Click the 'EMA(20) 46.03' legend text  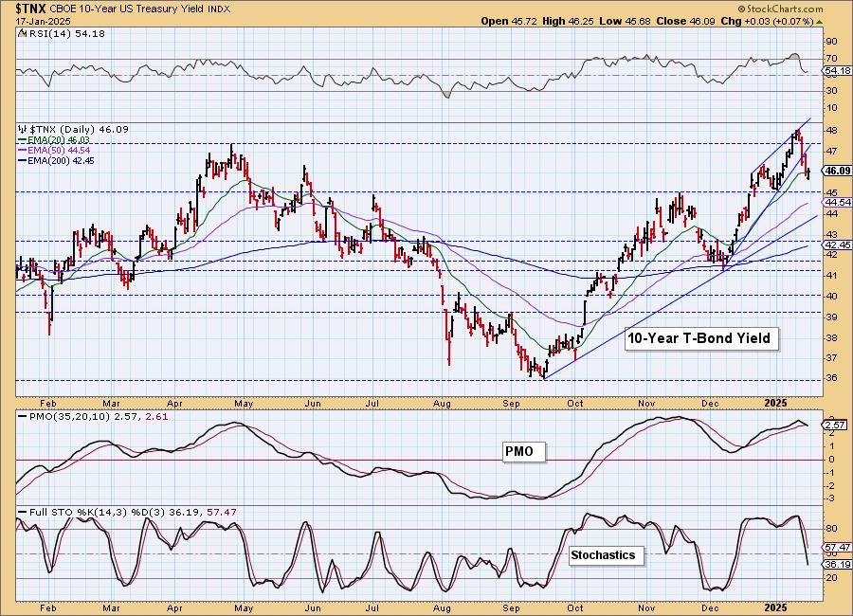[59, 140]
